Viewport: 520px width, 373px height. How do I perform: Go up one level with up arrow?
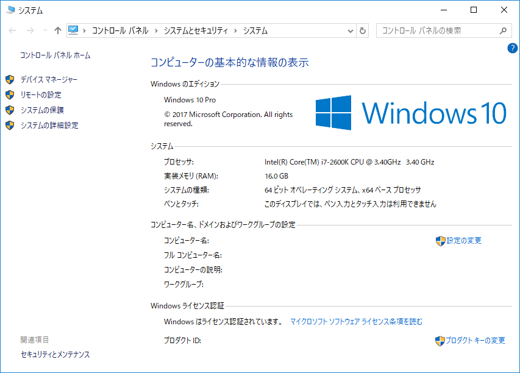pos(58,31)
